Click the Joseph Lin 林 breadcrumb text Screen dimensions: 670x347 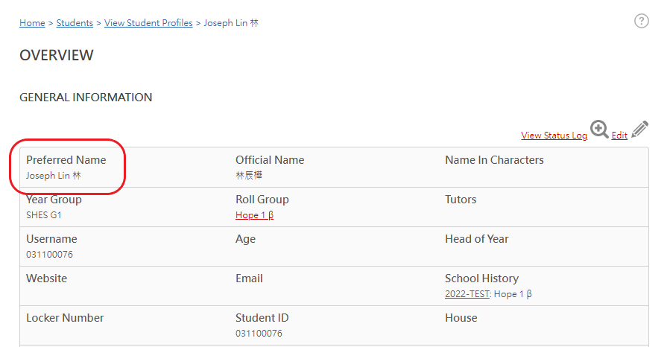(231, 23)
